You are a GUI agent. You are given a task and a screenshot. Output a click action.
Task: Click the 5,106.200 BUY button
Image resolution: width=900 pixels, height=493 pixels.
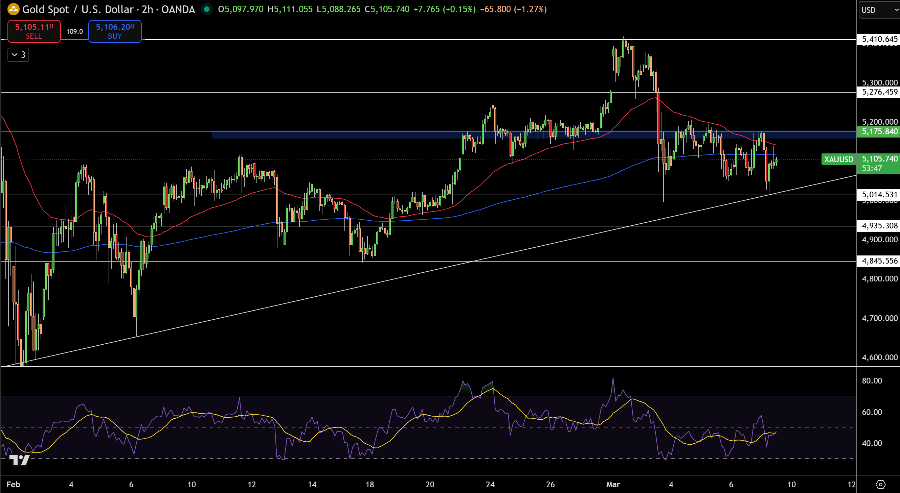115,31
